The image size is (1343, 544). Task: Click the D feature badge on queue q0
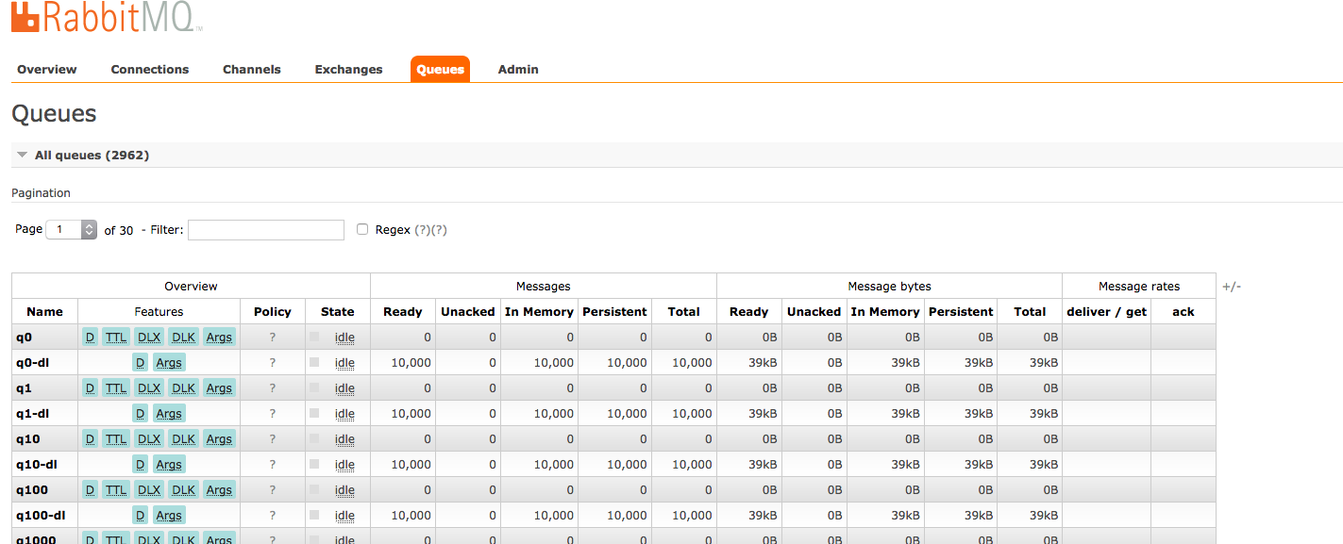[x=90, y=337]
